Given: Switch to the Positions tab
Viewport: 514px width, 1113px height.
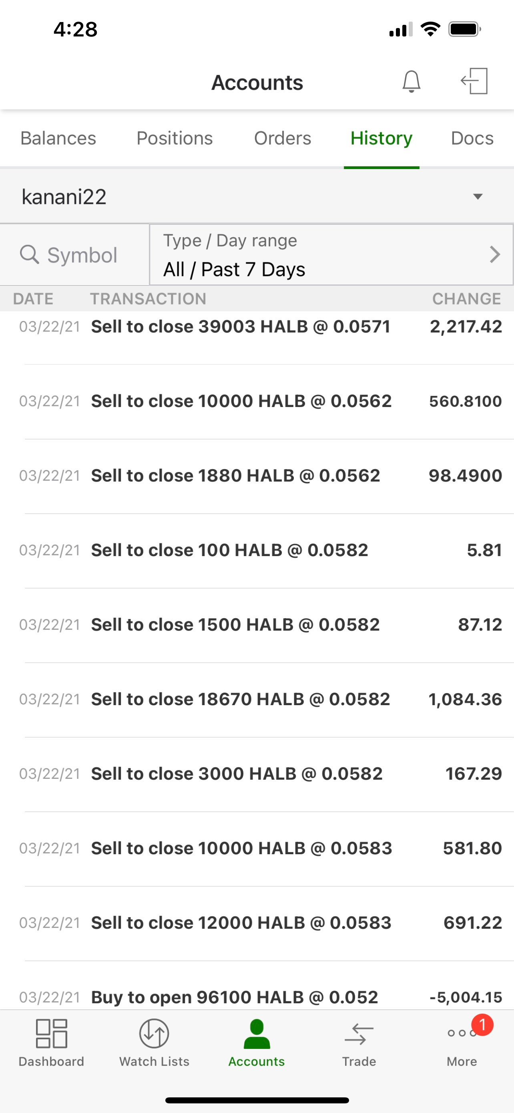Looking at the screenshot, I should coord(175,138).
